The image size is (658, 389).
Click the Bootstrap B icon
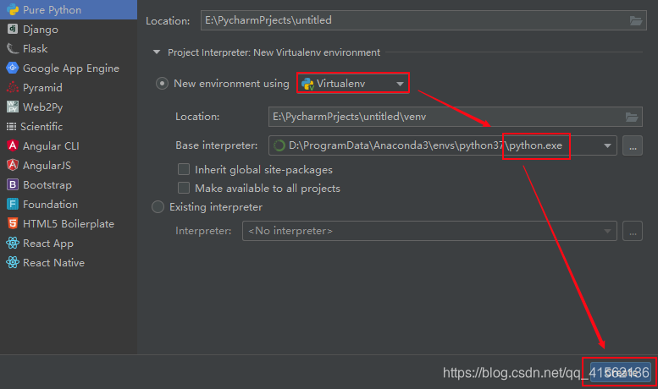13,184
